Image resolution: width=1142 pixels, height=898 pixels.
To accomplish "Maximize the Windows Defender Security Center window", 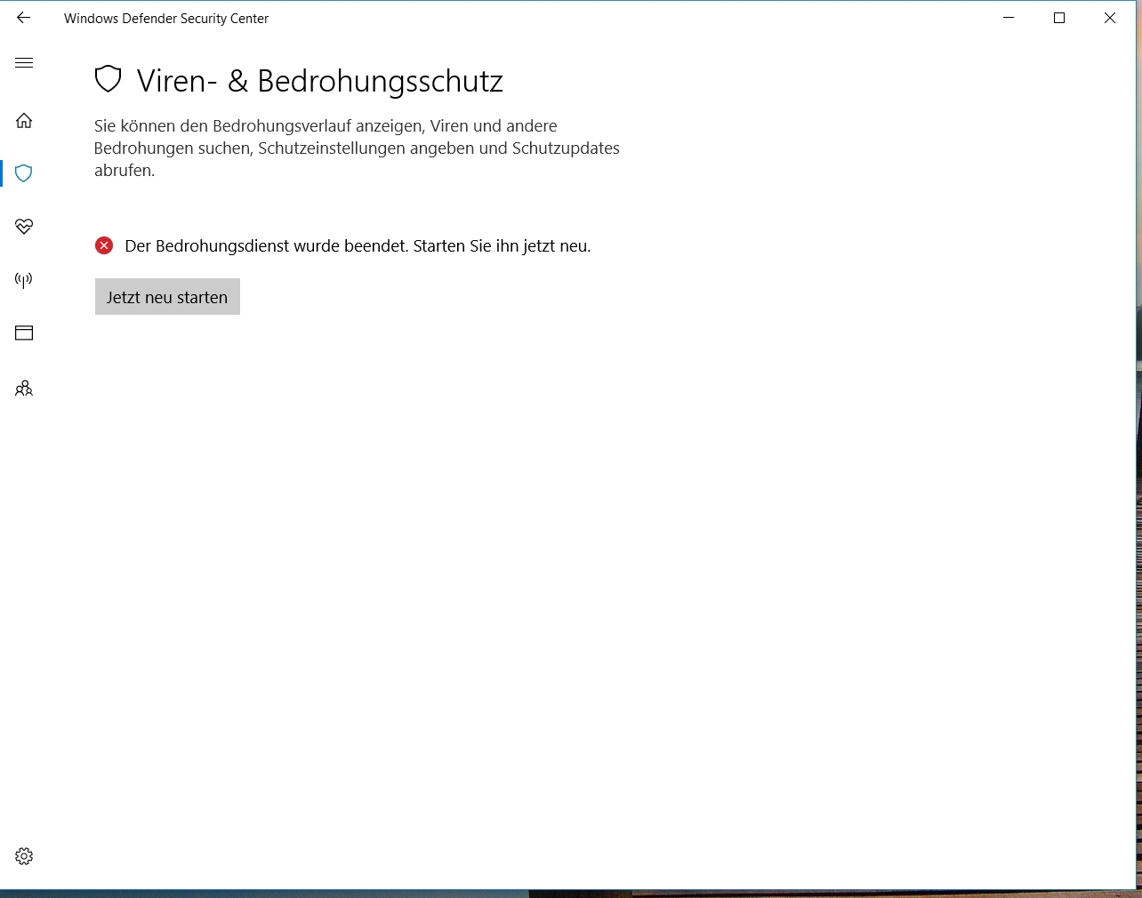I will pyautogui.click(x=1059, y=18).
